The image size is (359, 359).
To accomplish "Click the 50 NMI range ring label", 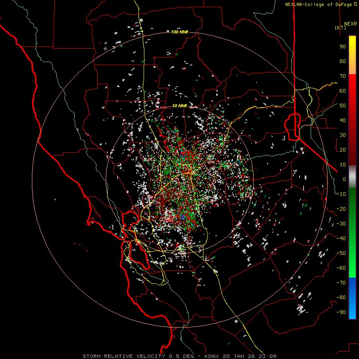I will click(x=179, y=106).
